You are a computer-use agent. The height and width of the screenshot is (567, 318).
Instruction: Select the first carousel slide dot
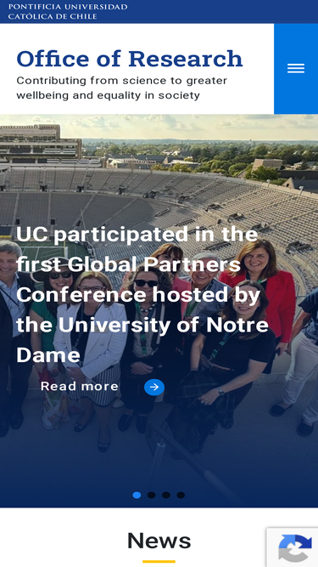pos(137,495)
